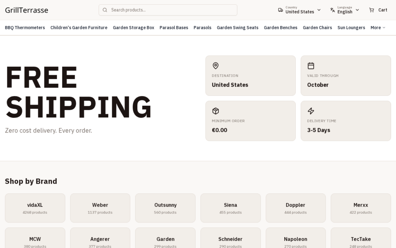Screen dimensions: 396x248
Task: Click the package box icon on Minimum Order card
Action: point(215,111)
